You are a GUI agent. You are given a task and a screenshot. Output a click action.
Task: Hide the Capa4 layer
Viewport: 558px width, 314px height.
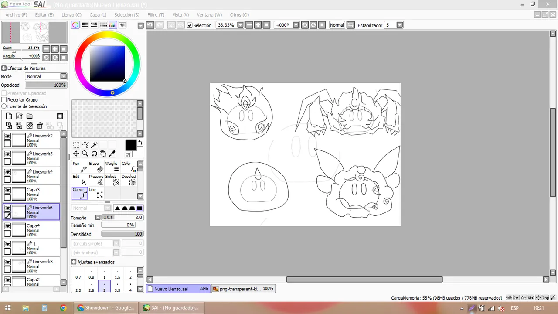click(x=7, y=226)
